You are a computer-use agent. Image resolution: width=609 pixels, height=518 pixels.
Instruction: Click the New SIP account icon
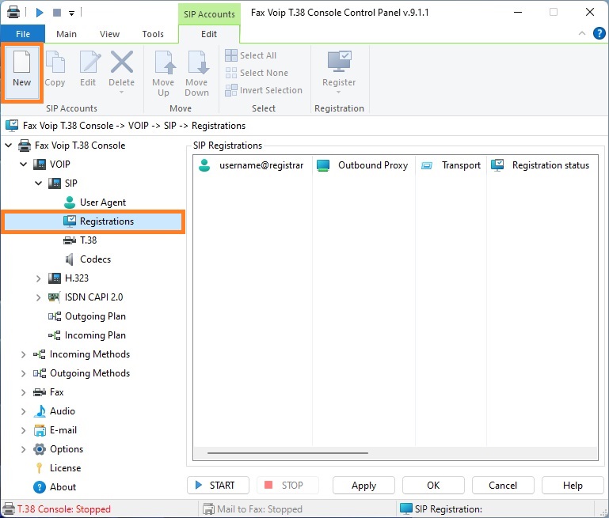coord(21,62)
